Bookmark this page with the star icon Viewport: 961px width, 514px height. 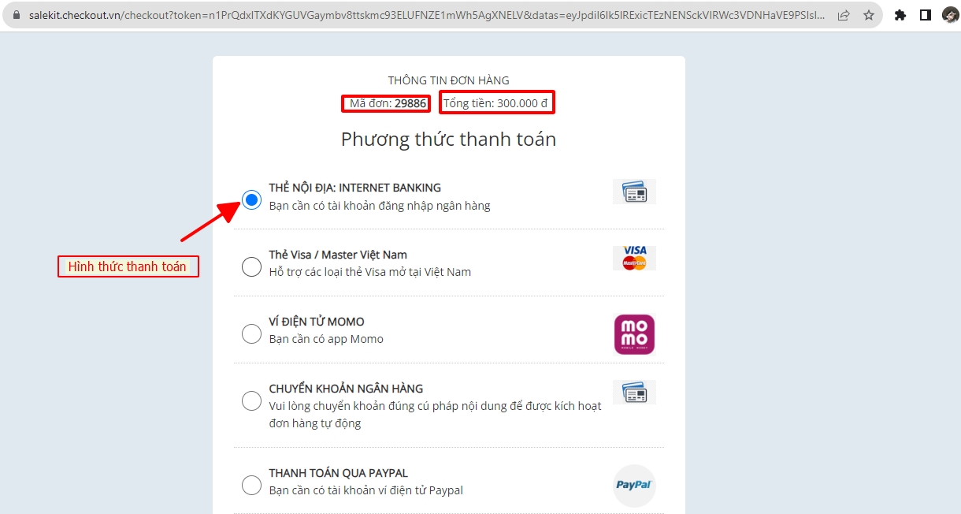pos(869,15)
